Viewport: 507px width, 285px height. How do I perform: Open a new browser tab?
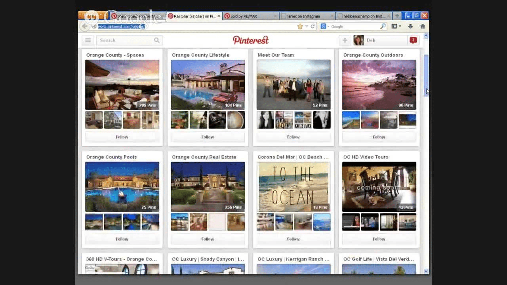click(397, 16)
